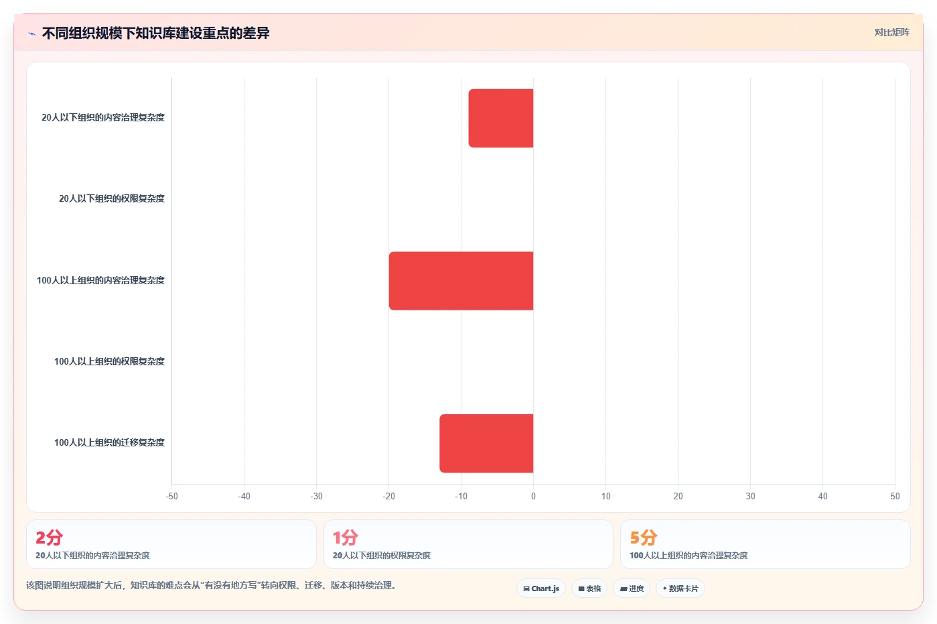Select the 数据卡片 tag pill

[680, 588]
